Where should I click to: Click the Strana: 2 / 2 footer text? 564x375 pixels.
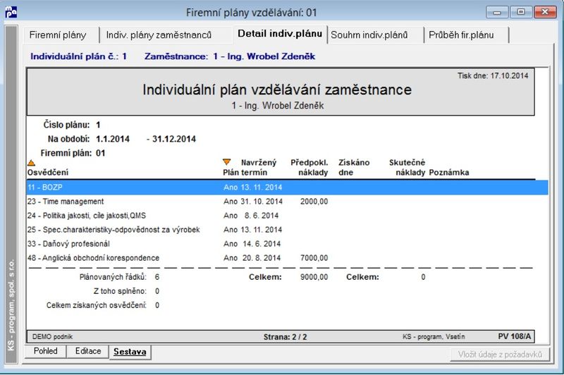[285, 337]
